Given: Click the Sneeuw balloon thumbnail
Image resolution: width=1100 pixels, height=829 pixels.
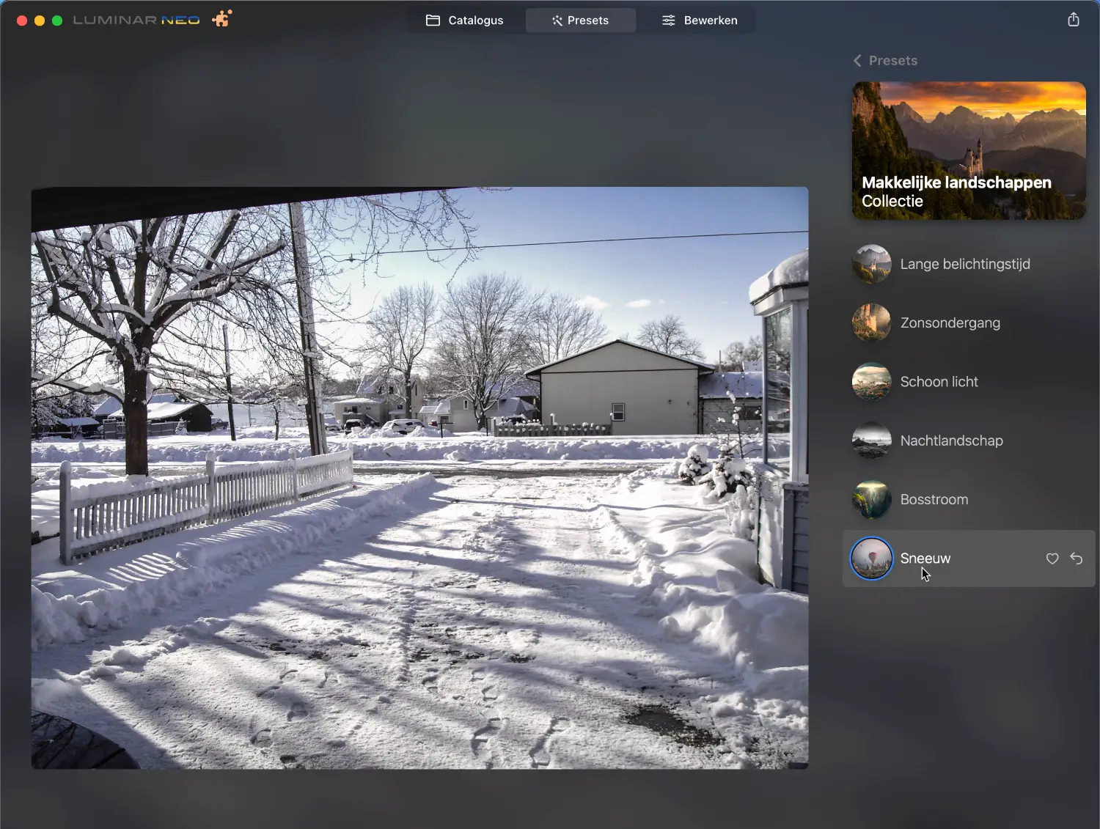Looking at the screenshot, I should (x=872, y=559).
